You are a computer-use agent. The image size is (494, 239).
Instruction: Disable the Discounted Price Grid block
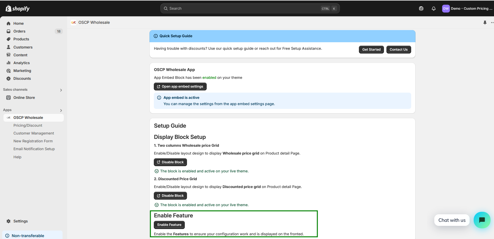click(170, 196)
